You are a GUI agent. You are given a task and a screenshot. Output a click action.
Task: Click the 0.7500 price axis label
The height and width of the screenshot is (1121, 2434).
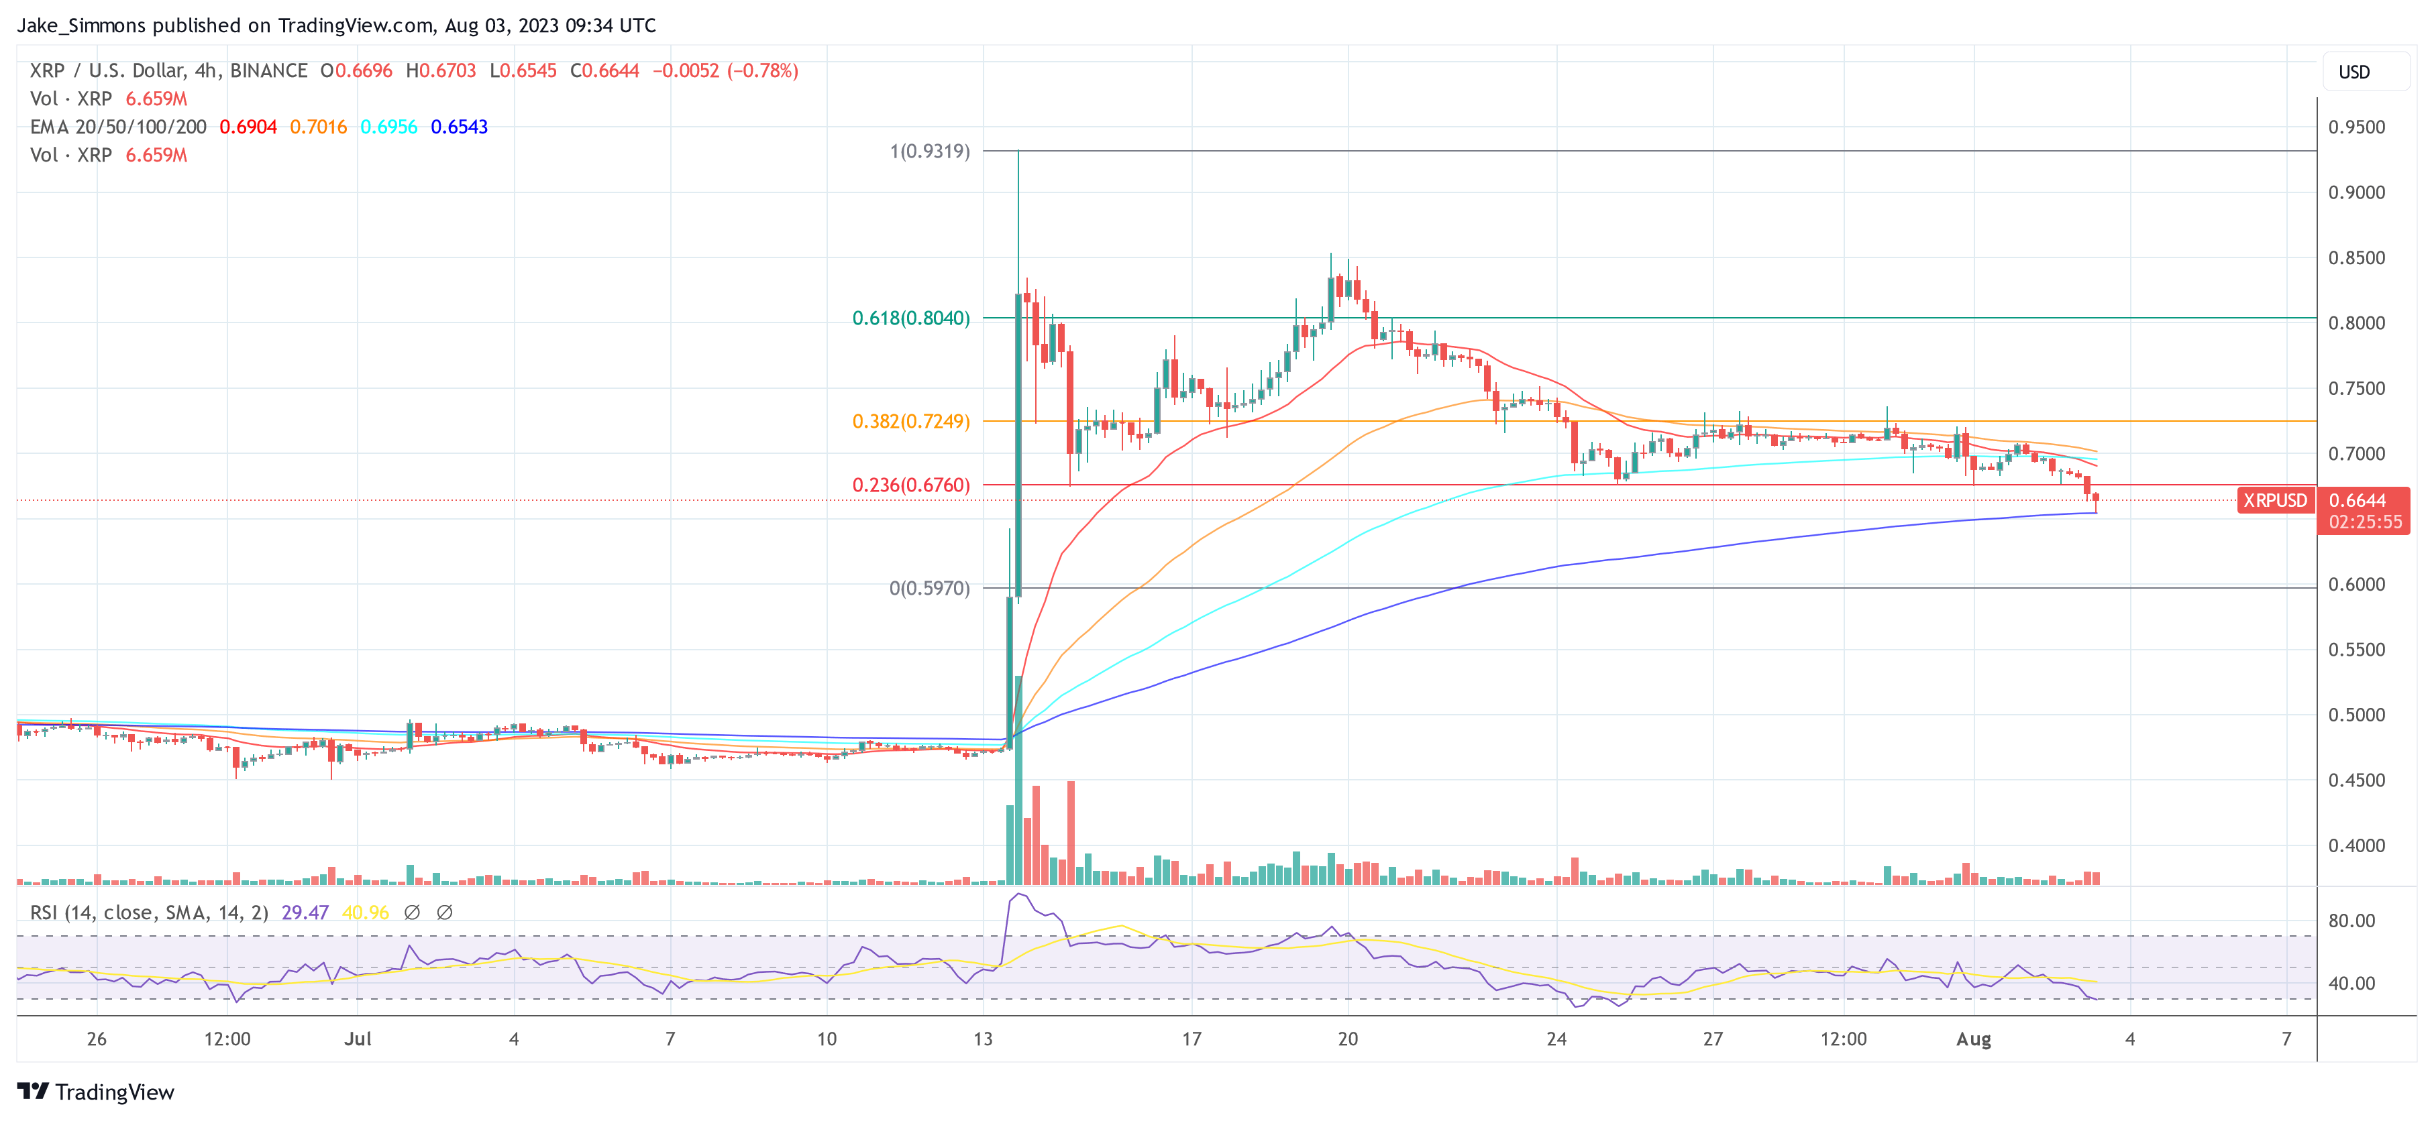[2357, 389]
